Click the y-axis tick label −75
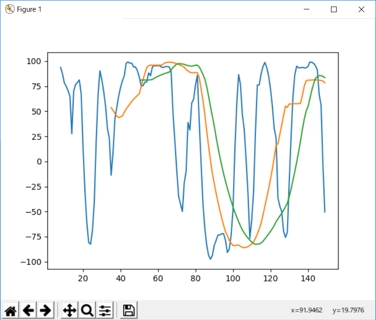Viewport: 376px width, 320px height. pyautogui.click(x=34, y=237)
